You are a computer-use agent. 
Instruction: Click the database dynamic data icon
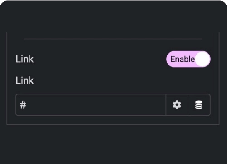coord(199,105)
